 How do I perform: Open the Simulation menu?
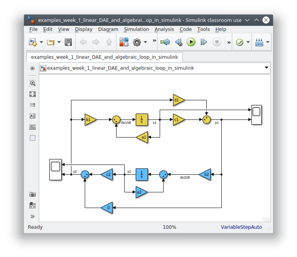136,29
